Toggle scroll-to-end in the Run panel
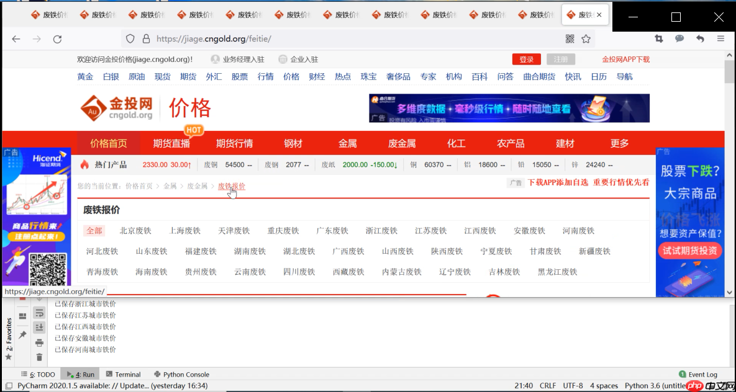Viewport: 736px width, 392px height. click(39, 327)
